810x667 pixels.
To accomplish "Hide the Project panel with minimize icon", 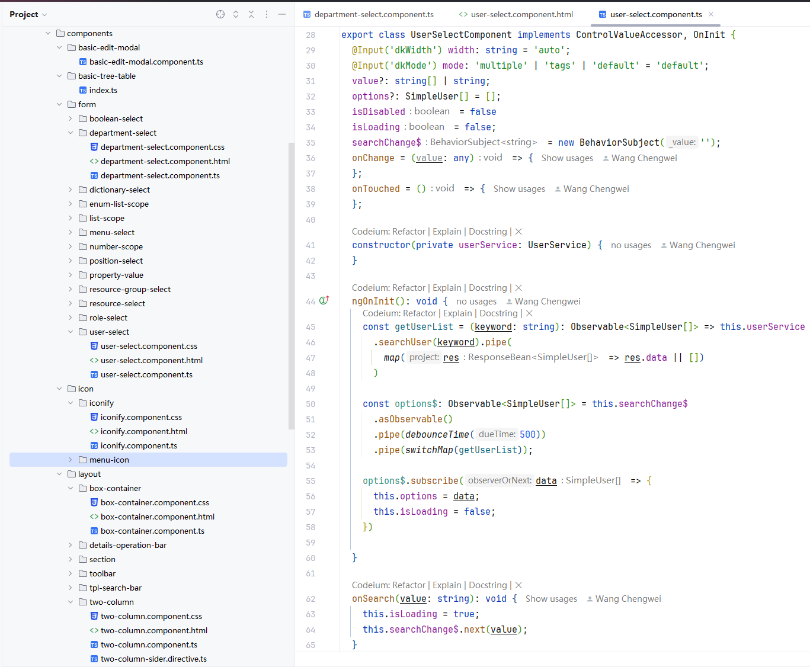I will [x=282, y=14].
